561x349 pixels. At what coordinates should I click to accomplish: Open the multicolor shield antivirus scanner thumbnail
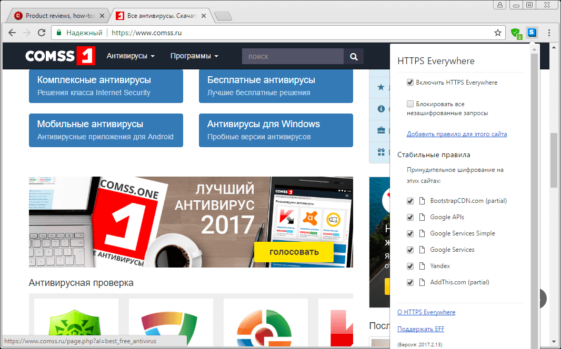(171, 323)
